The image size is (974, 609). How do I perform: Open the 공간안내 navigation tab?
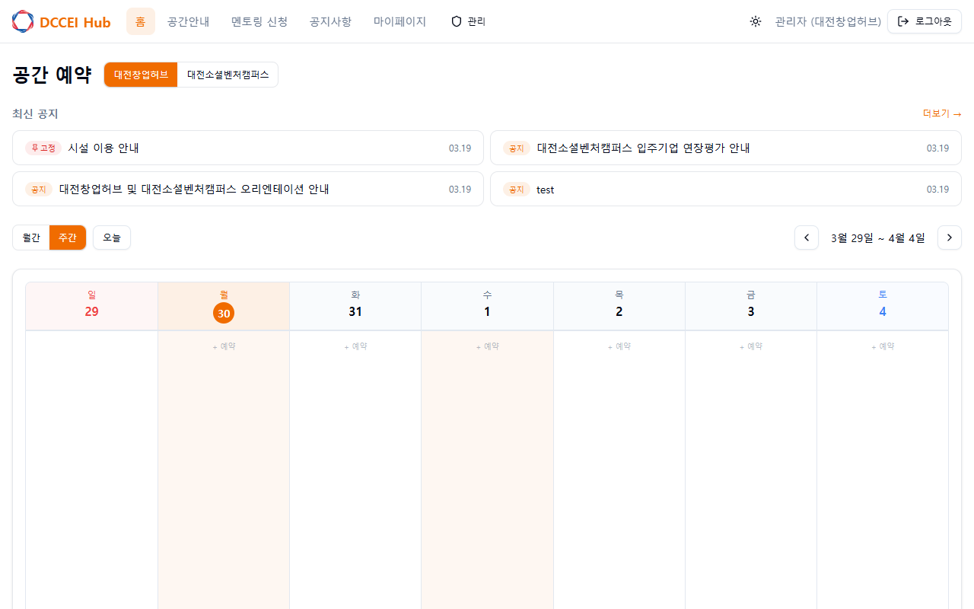click(x=188, y=21)
